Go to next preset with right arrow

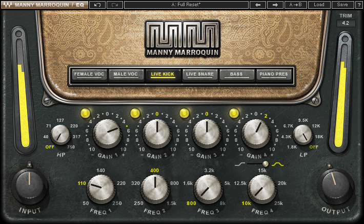click(275, 5)
